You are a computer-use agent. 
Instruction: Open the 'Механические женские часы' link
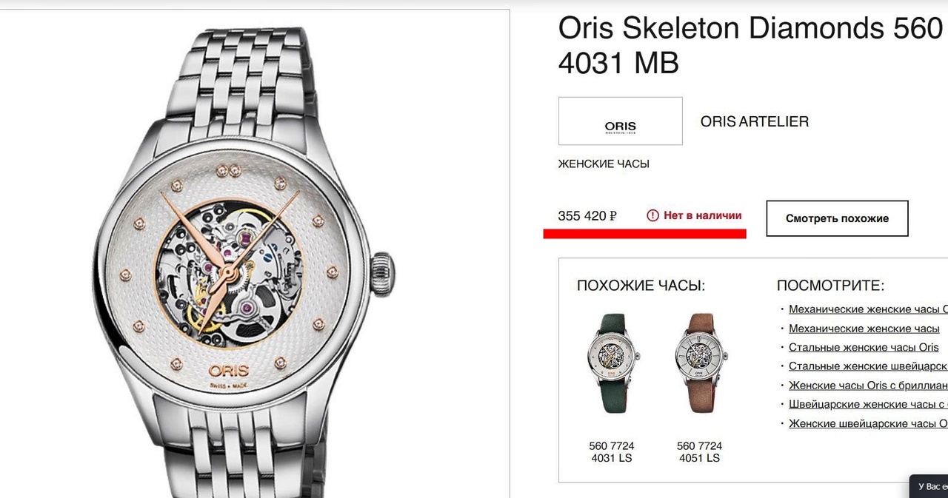click(864, 329)
